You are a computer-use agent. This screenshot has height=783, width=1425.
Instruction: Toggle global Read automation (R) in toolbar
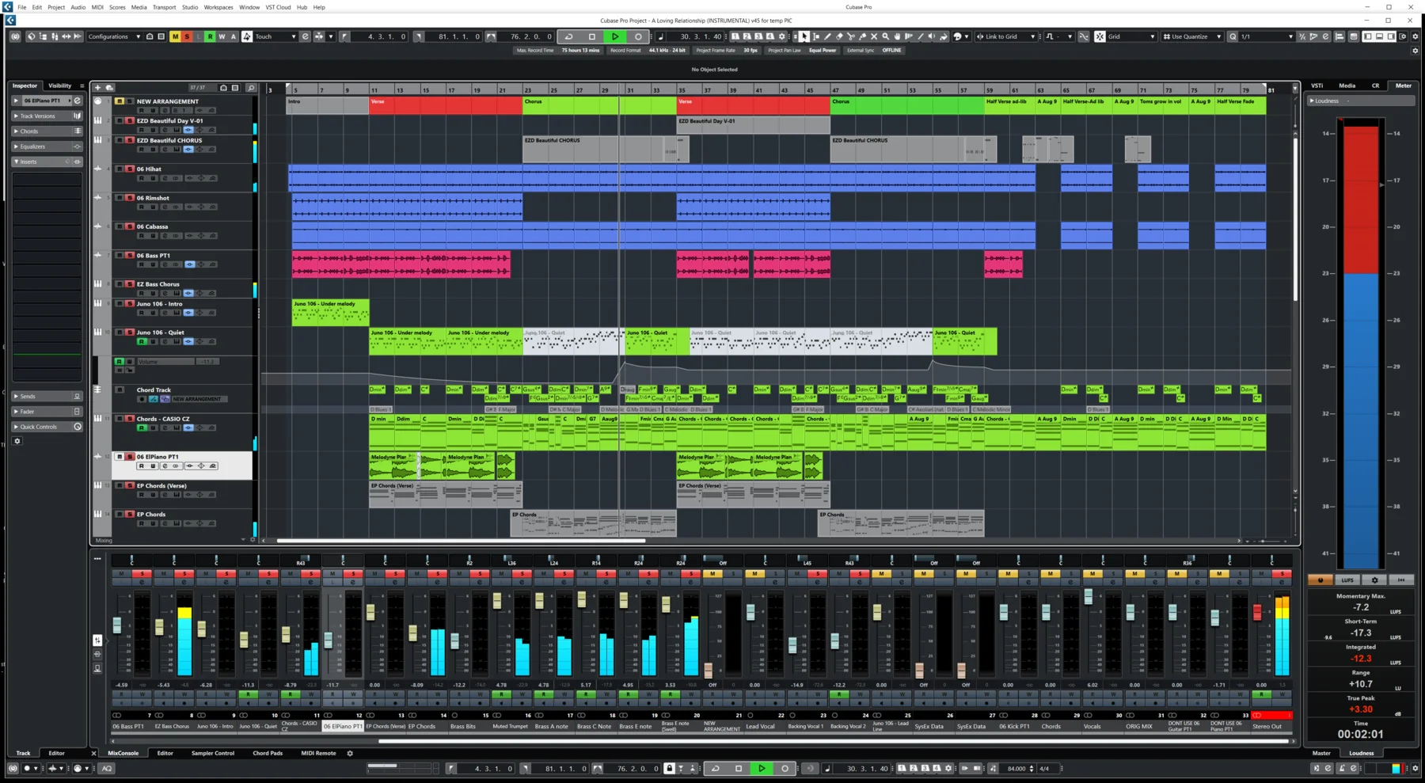pyautogui.click(x=210, y=36)
